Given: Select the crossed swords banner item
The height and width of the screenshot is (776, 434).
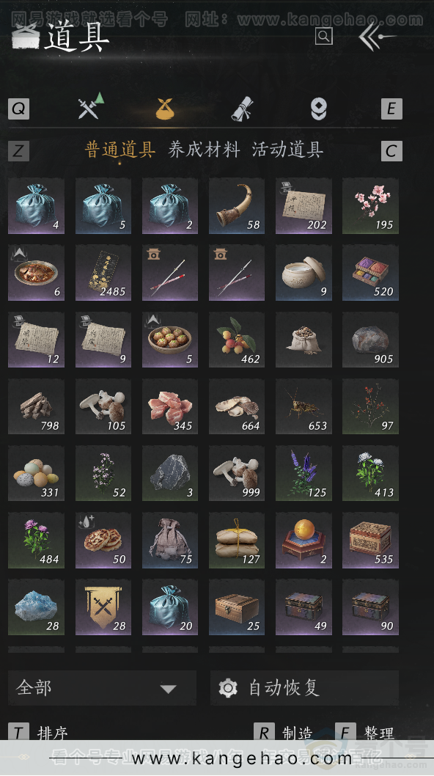Looking at the screenshot, I should pos(103,607).
